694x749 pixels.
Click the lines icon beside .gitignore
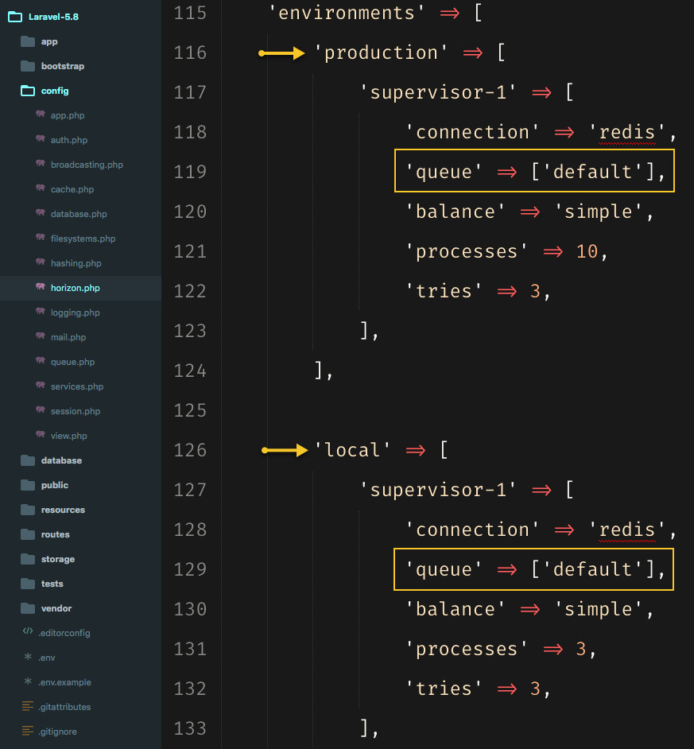pyautogui.click(x=28, y=731)
